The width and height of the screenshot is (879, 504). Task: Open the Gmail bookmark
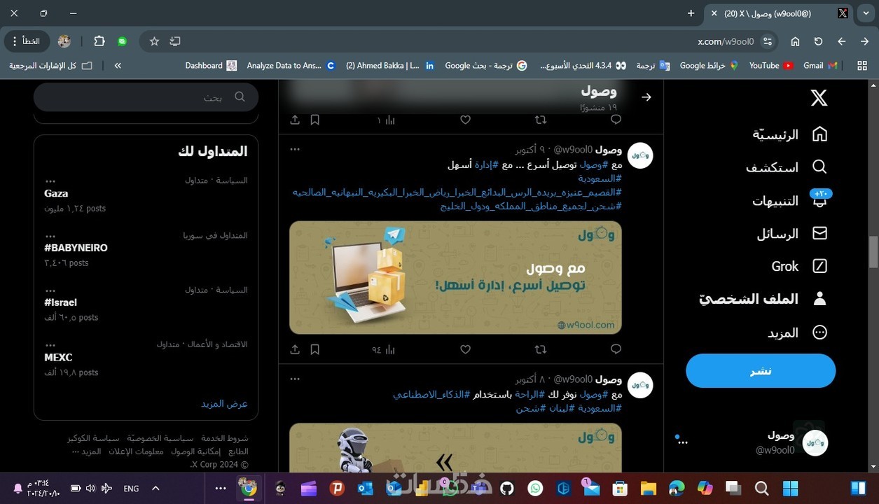point(820,65)
